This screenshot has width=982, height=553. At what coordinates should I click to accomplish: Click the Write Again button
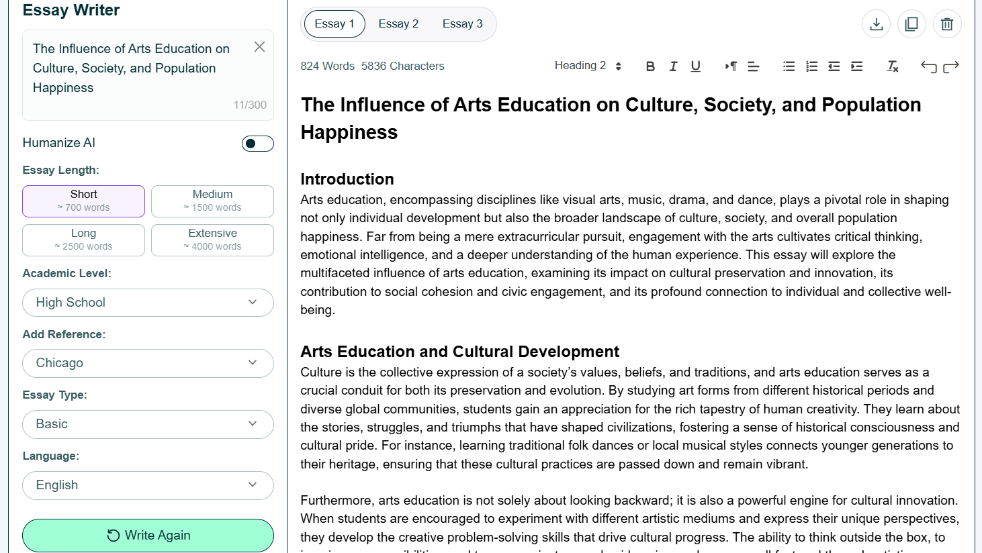click(x=148, y=536)
